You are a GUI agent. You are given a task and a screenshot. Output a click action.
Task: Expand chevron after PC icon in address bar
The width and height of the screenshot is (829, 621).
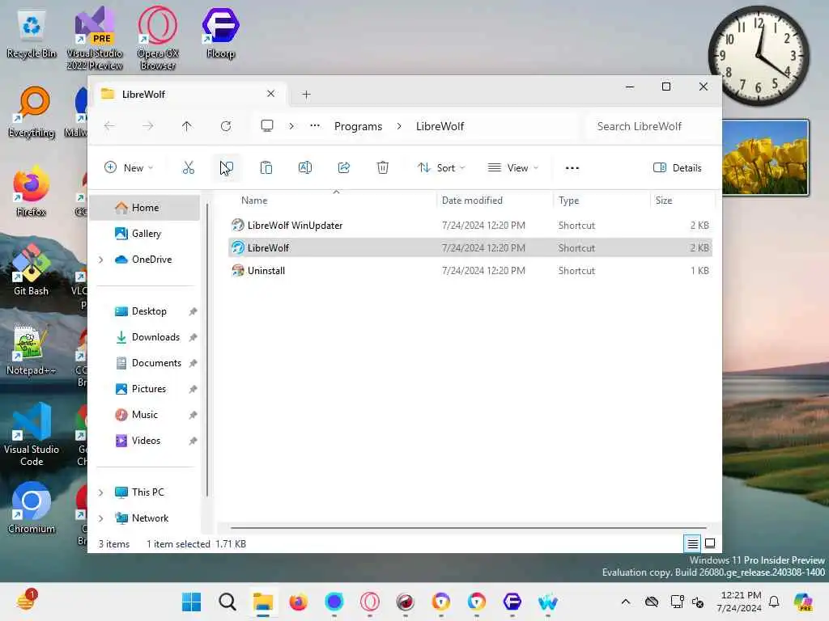291,125
